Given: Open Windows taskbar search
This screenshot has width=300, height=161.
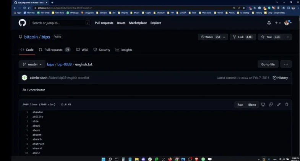Looking at the screenshot, I should click(x=110, y=159).
